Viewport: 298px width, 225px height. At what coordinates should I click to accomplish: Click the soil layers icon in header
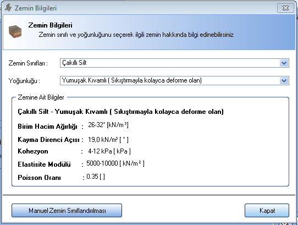15,31
